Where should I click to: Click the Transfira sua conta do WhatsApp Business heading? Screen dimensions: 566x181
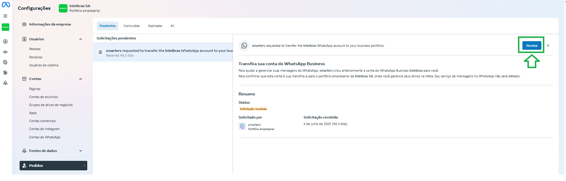[x=282, y=64]
